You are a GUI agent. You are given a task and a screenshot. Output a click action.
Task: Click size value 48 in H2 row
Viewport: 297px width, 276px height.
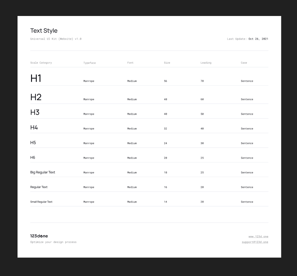(x=165, y=99)
